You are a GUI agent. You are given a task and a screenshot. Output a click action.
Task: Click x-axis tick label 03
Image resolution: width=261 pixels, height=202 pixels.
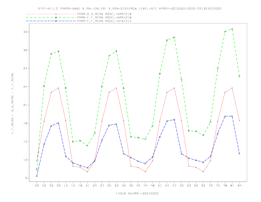(x=44, y=185)
